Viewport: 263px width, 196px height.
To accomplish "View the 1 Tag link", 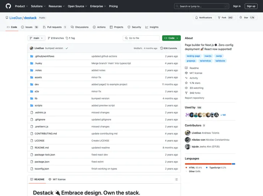I will coord(70,38).
